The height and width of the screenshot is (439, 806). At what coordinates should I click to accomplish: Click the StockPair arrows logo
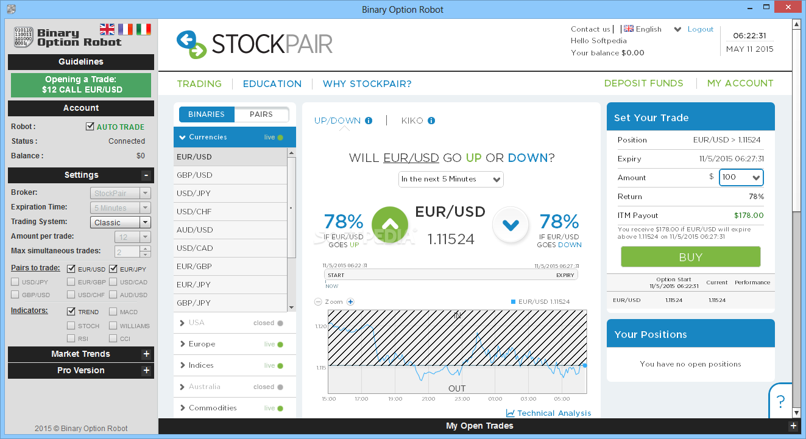pyautogui.click(x=191, y=44)
